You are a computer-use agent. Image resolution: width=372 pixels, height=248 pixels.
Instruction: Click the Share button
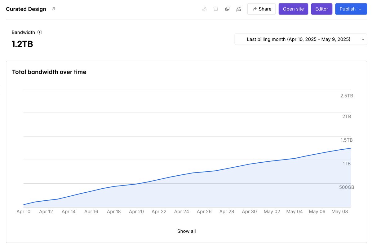[262, 9]
